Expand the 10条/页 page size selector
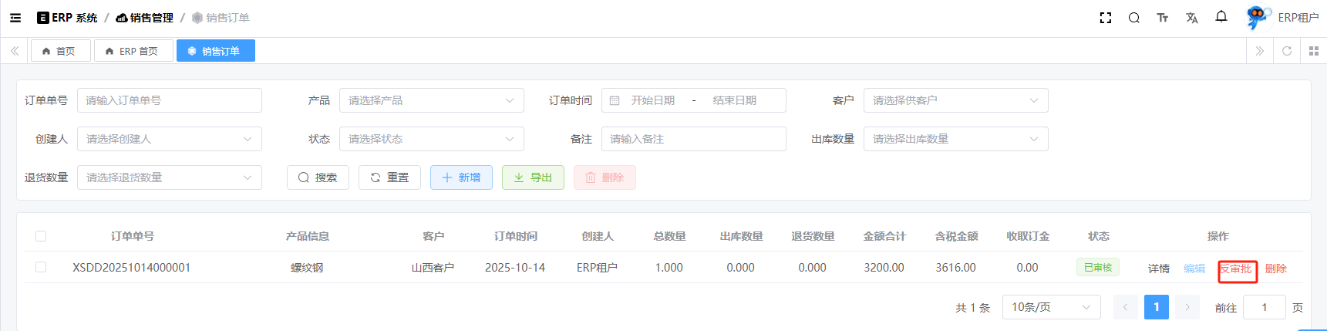This screenshot has height=331, width=1327. [1051, 307]
